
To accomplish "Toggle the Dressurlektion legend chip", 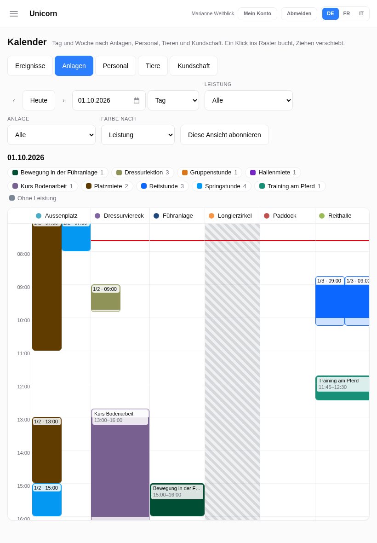I will pos(143,173).
